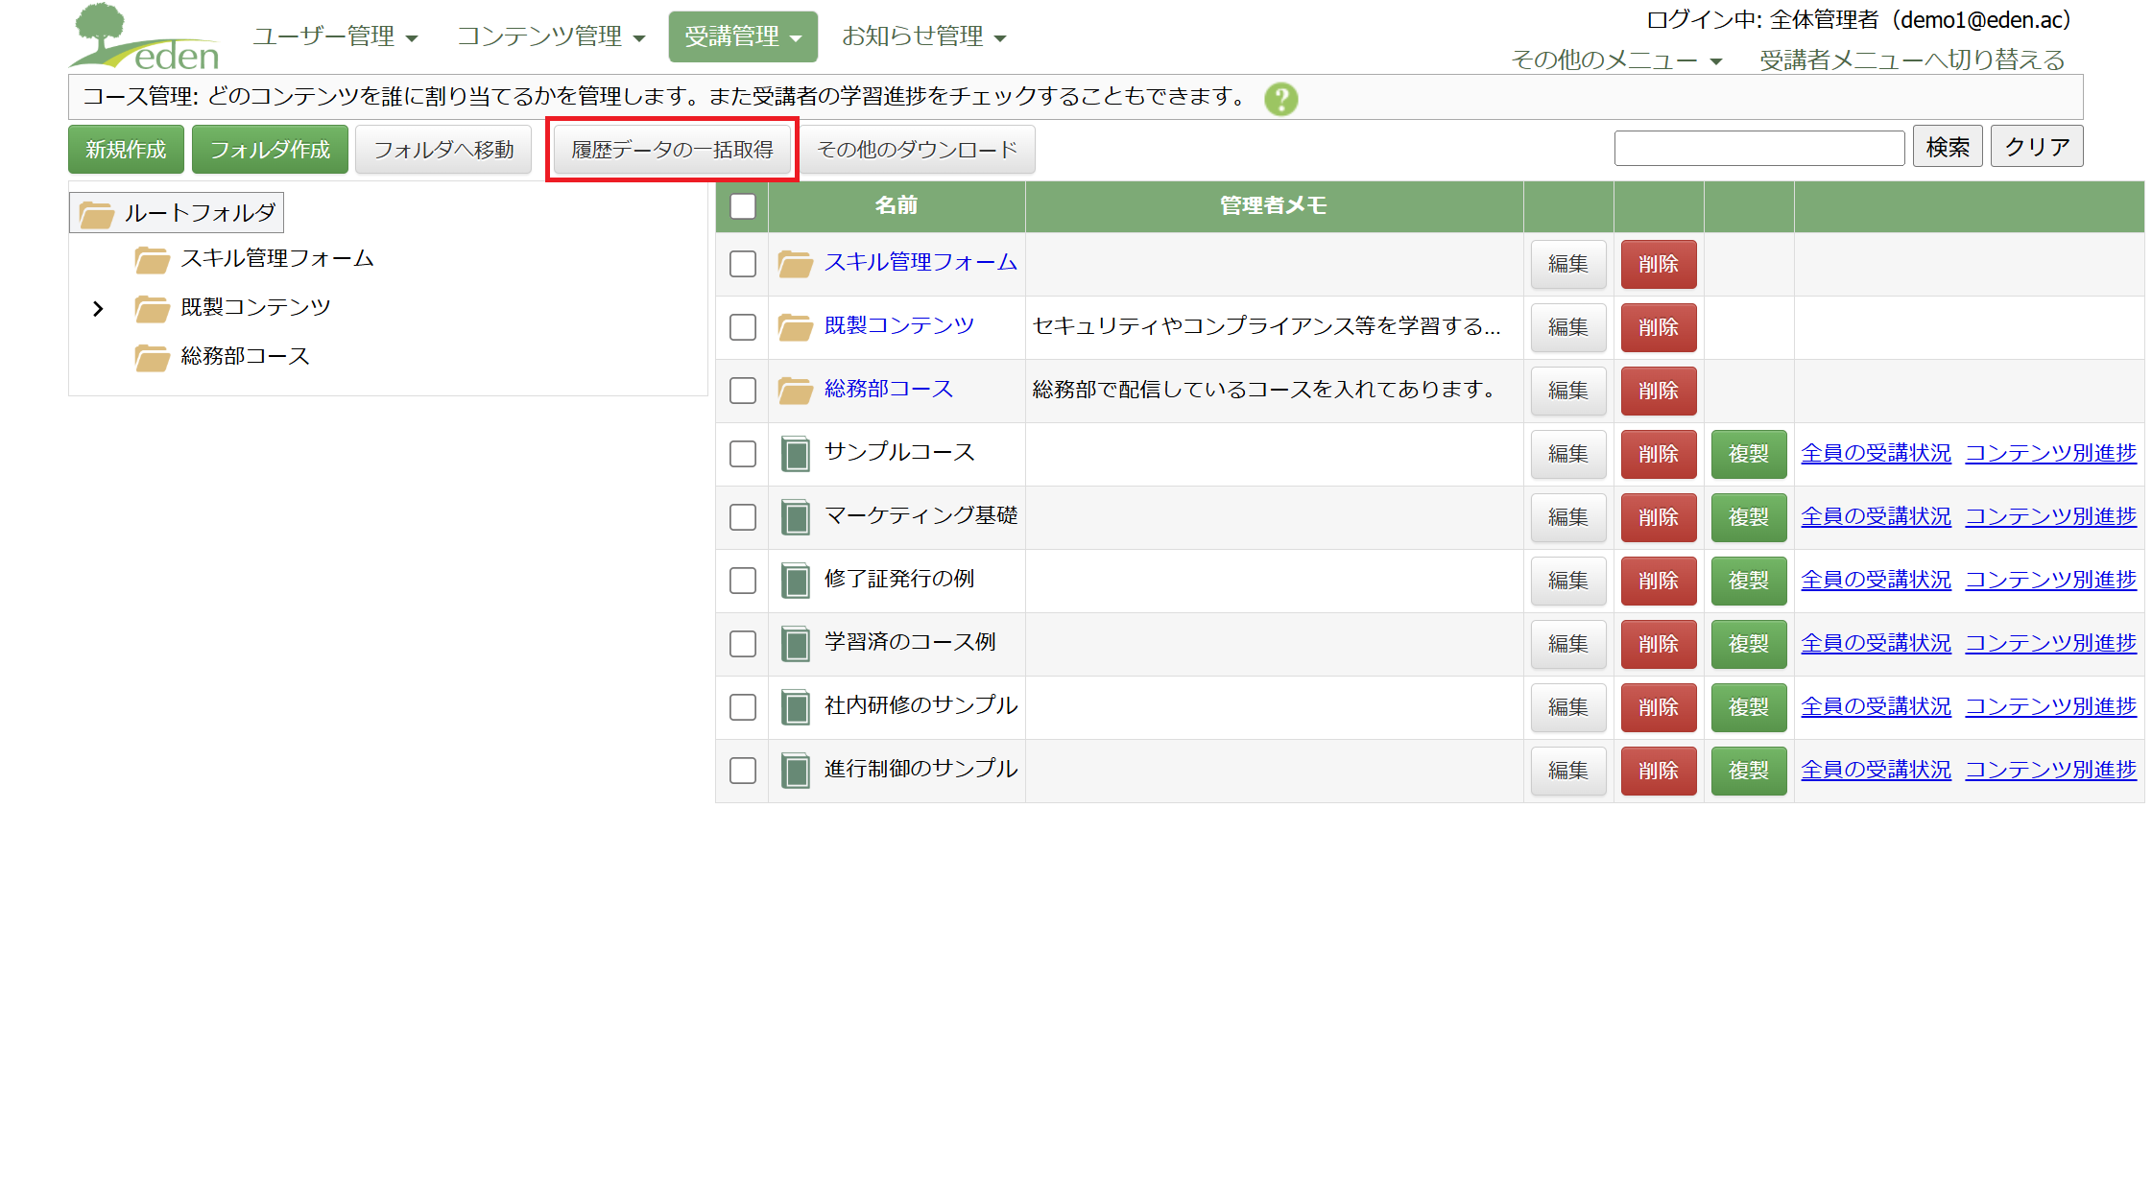This screenshot has width=2152, height=1189.
Task: Click 複製 for サンプルコース row
Action: click(x=1749, y=454)
